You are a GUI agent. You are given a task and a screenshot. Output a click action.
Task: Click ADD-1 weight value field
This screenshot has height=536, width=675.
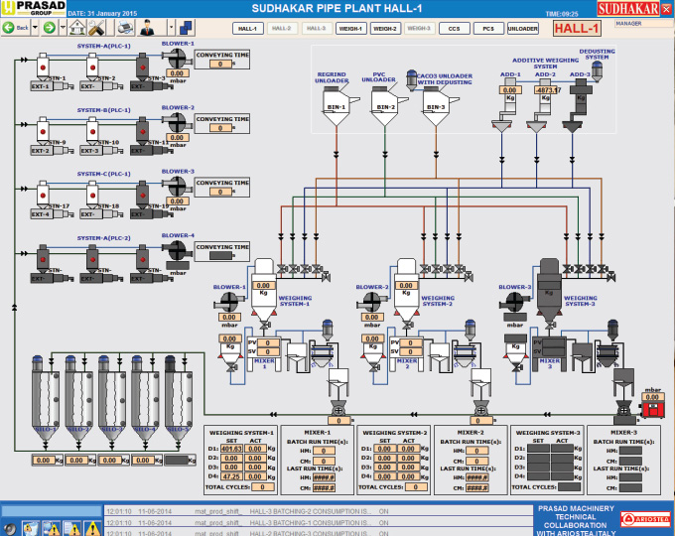tap(509, 90)
